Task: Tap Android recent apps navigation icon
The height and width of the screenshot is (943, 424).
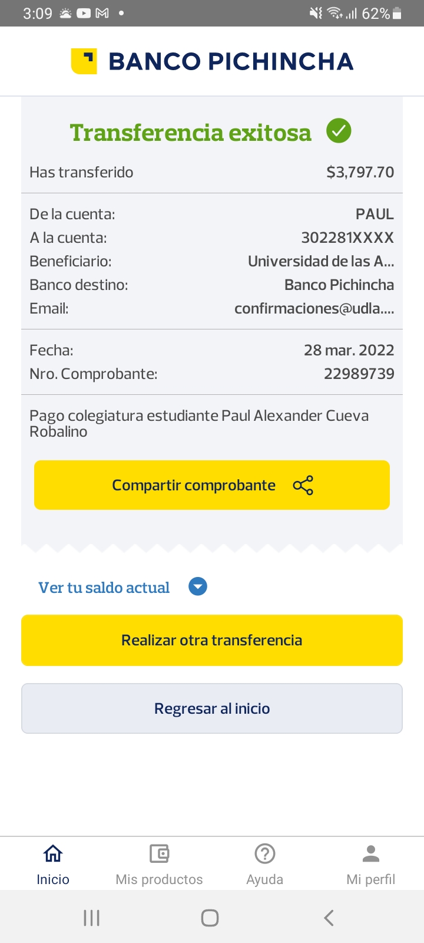Action: pyautogui.click(x=91, y=918)
